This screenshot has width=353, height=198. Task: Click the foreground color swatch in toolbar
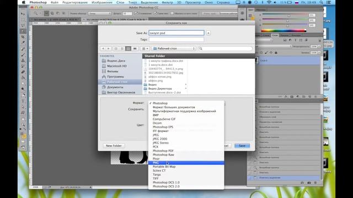[22, 134]
